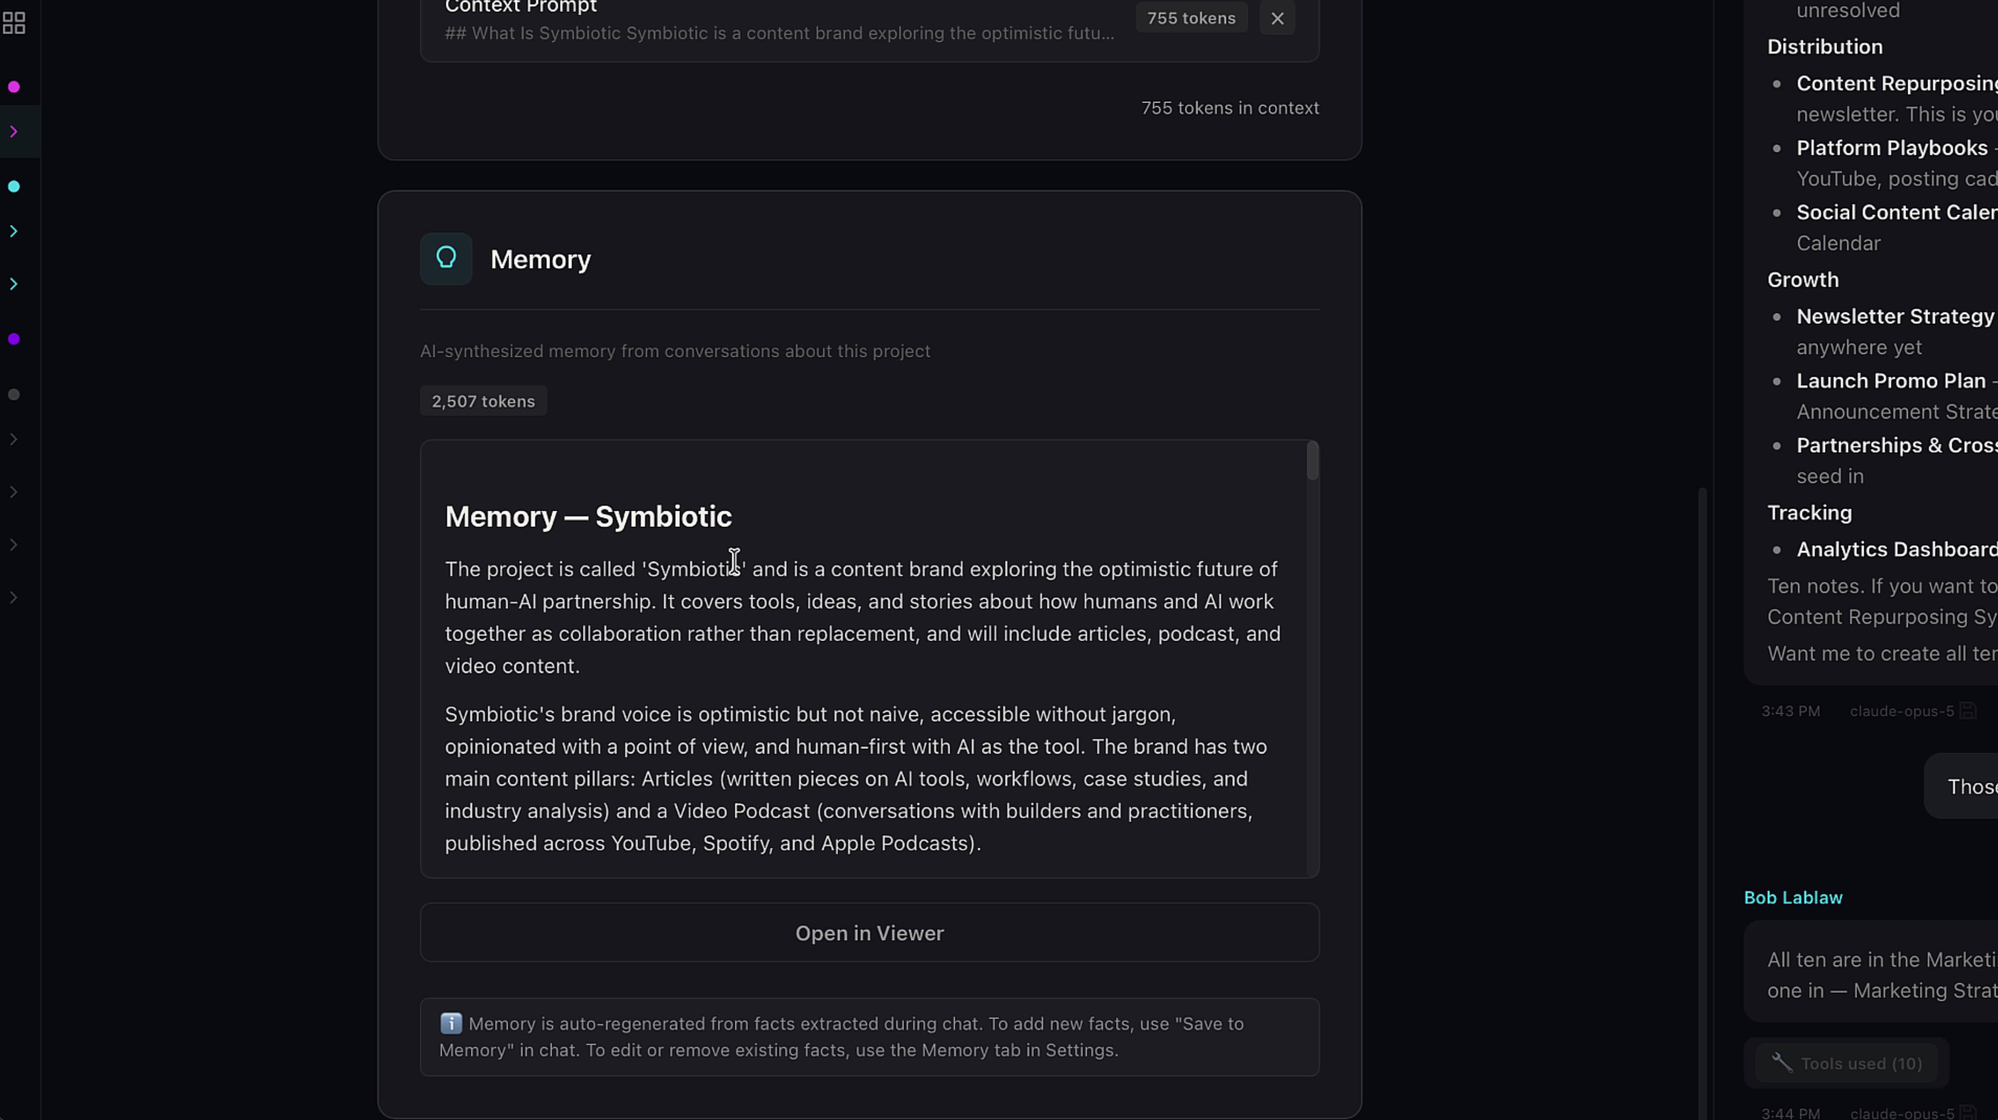Expand the second cyan chevron item
This screenshot has height=1120, width=1998.
tap(14, 284)
